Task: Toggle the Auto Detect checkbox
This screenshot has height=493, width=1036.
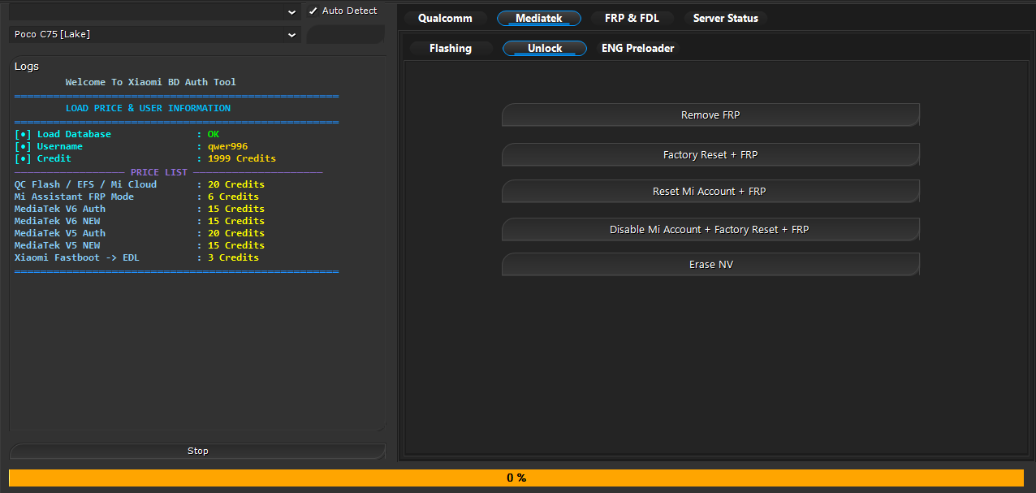Action: click(x=313, y=11)
